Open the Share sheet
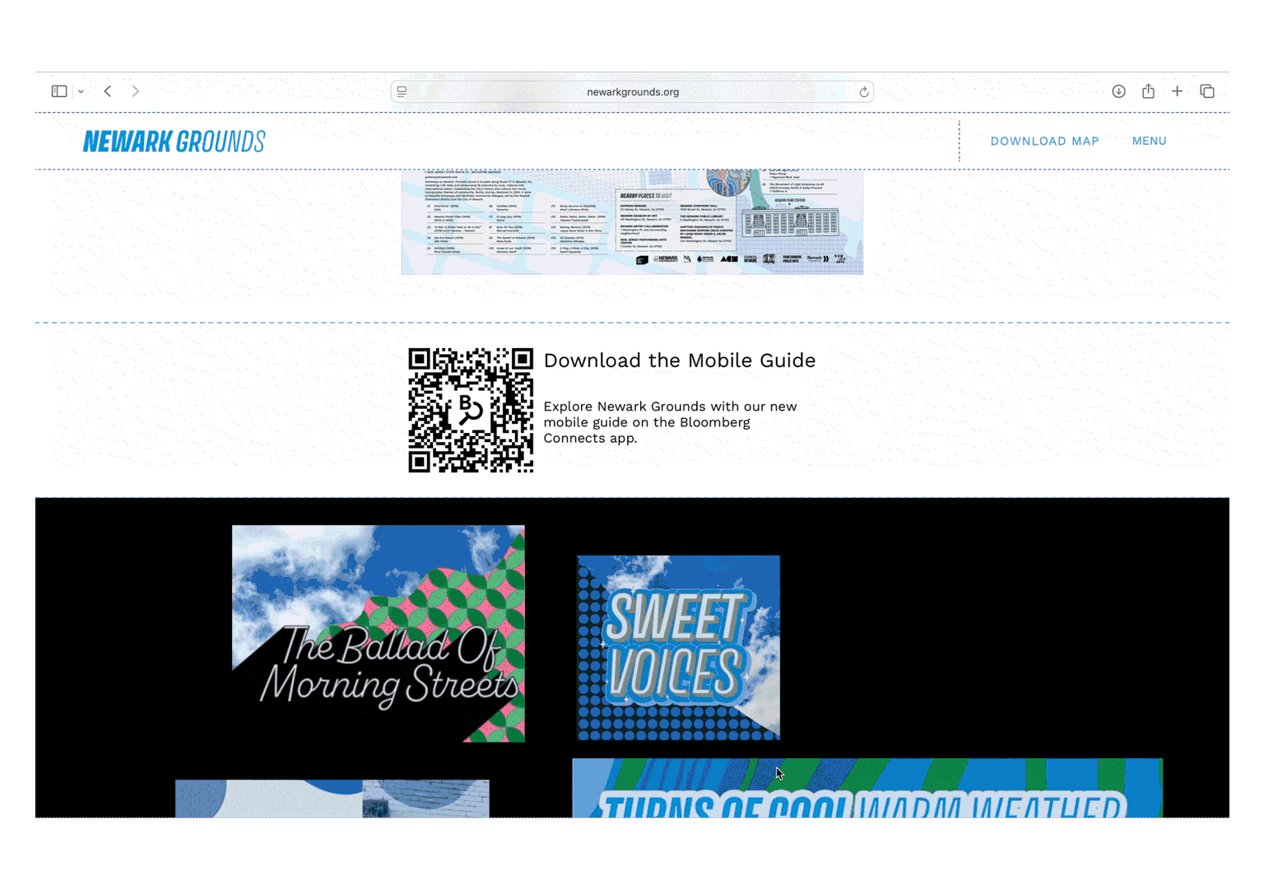This screenshot has height=889, width=1264. point(1148,91)
